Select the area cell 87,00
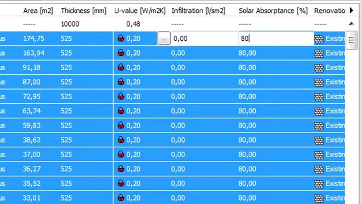Viewport: 362px width, 204px height. (x=32, y=82)
